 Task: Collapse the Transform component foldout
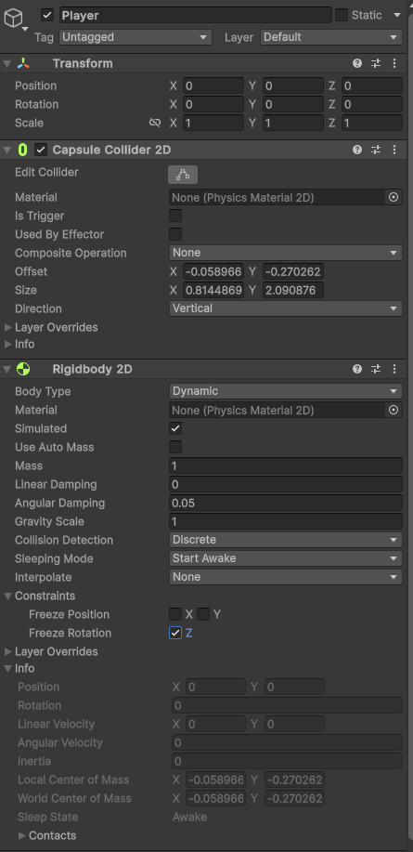click(7, 63)
